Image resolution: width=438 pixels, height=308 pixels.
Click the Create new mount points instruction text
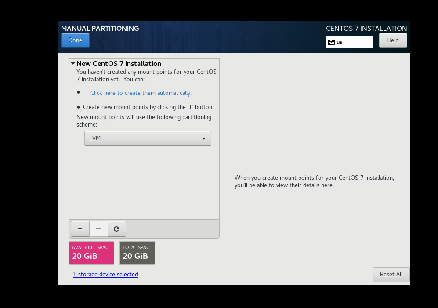[148, 107]
